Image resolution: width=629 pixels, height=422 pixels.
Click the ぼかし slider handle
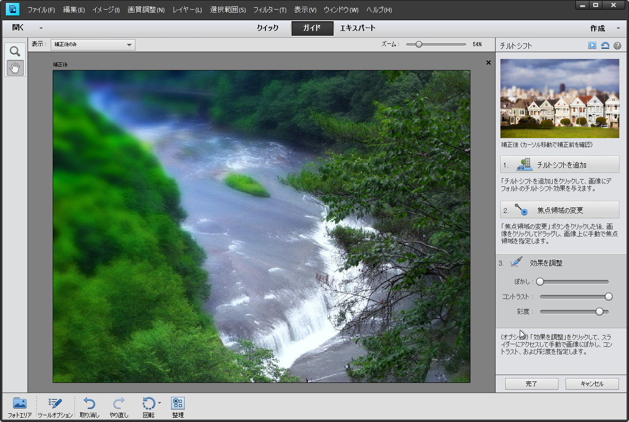pos(540,281)
